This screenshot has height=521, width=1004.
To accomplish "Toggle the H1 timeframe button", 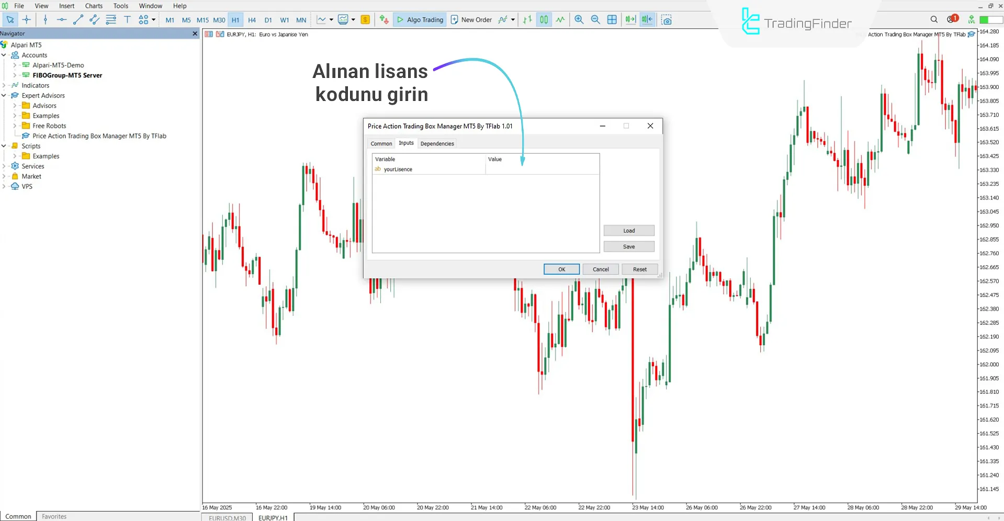I will [x=235, y=20].
